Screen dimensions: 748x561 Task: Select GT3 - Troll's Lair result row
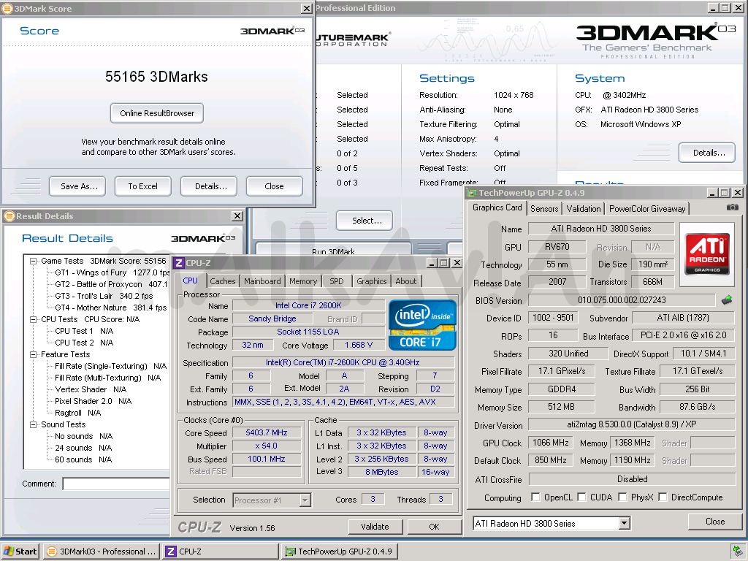[x=104, y=297]
